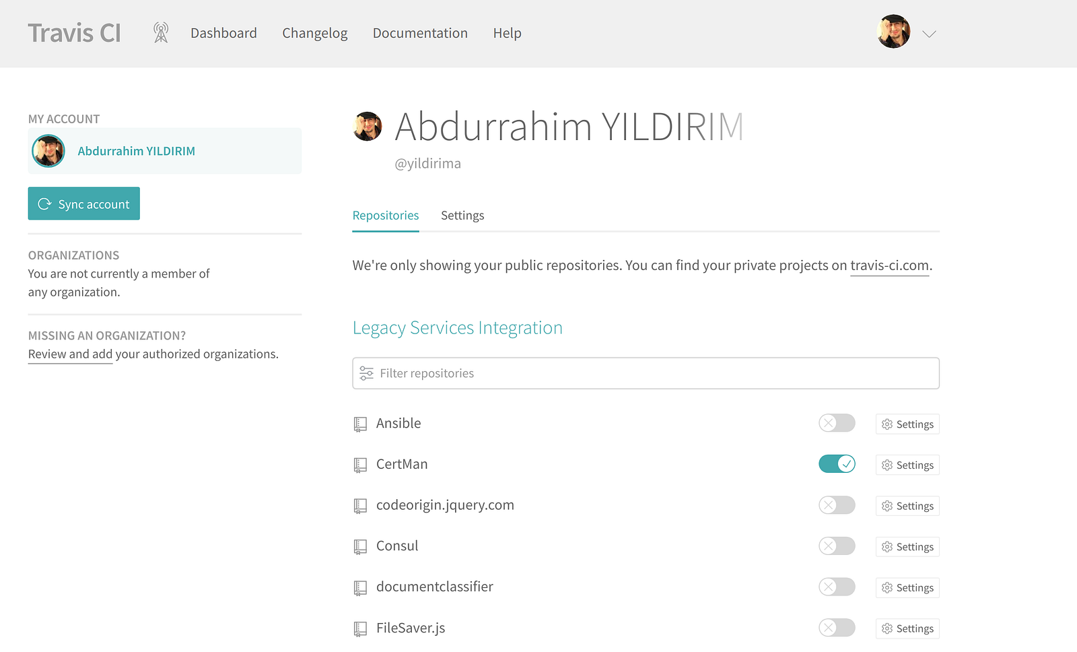Open Settings for FileSaver.js
This screenshot has width=1077, height=652.
(x=907, y=628)
